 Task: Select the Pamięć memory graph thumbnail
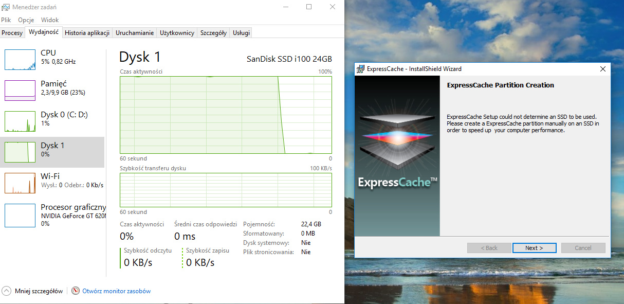(20, 90)
